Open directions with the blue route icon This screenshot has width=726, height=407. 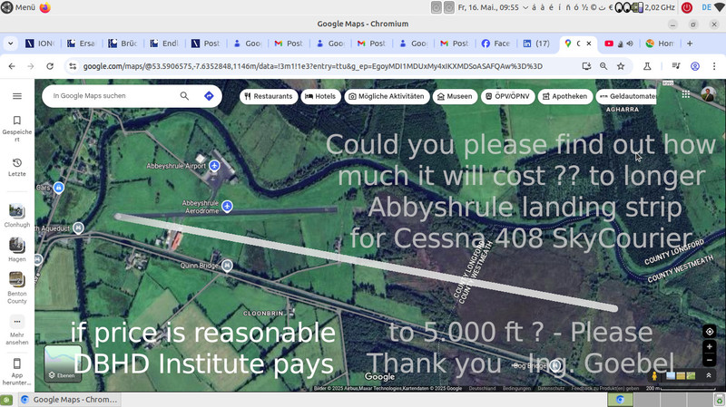(209, 96)
